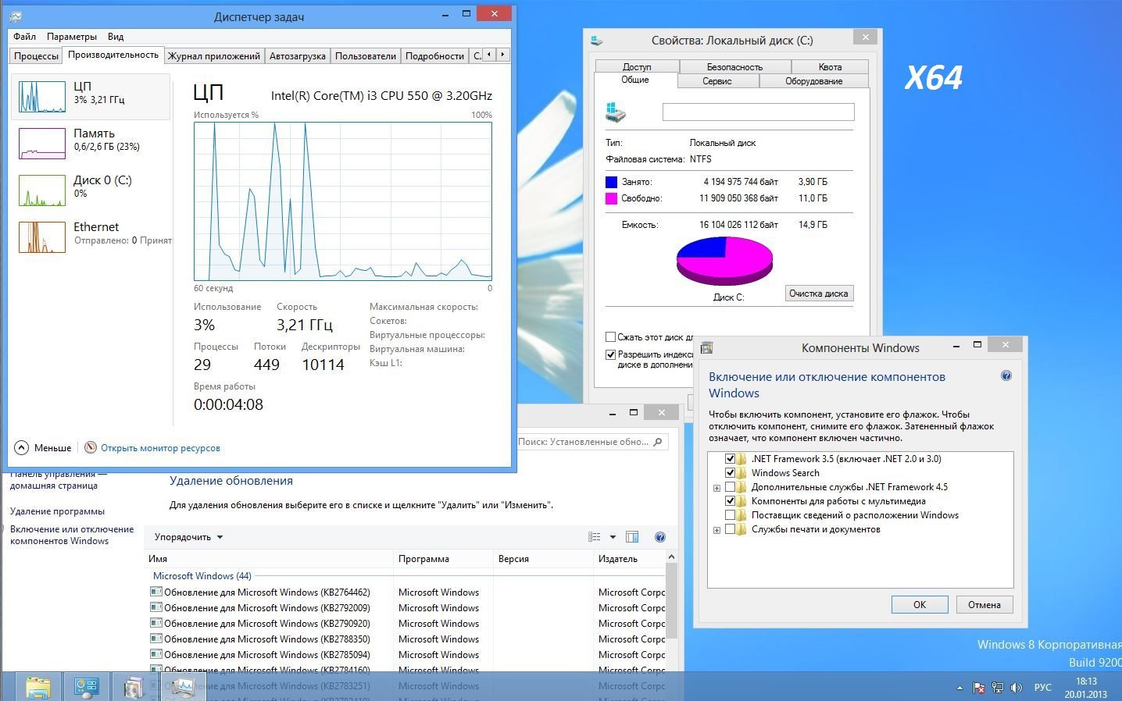Switch to the Процессы tab
1122x701 pixels.
pyautogui.click(x=36, y=55)
